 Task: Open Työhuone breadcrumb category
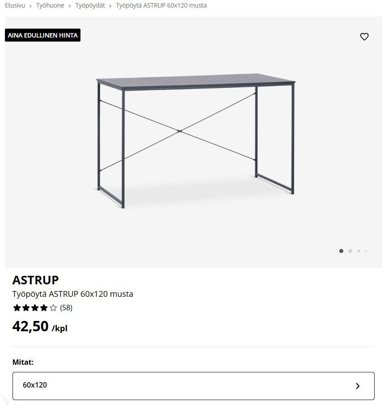click(x=50, y=6)
